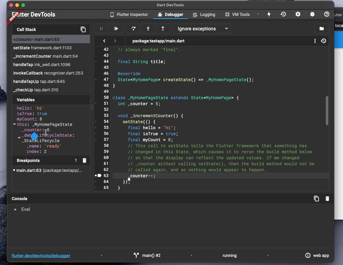Open the file library folder icon
This screenshot has height=265, width=343.
click(321, 29)
